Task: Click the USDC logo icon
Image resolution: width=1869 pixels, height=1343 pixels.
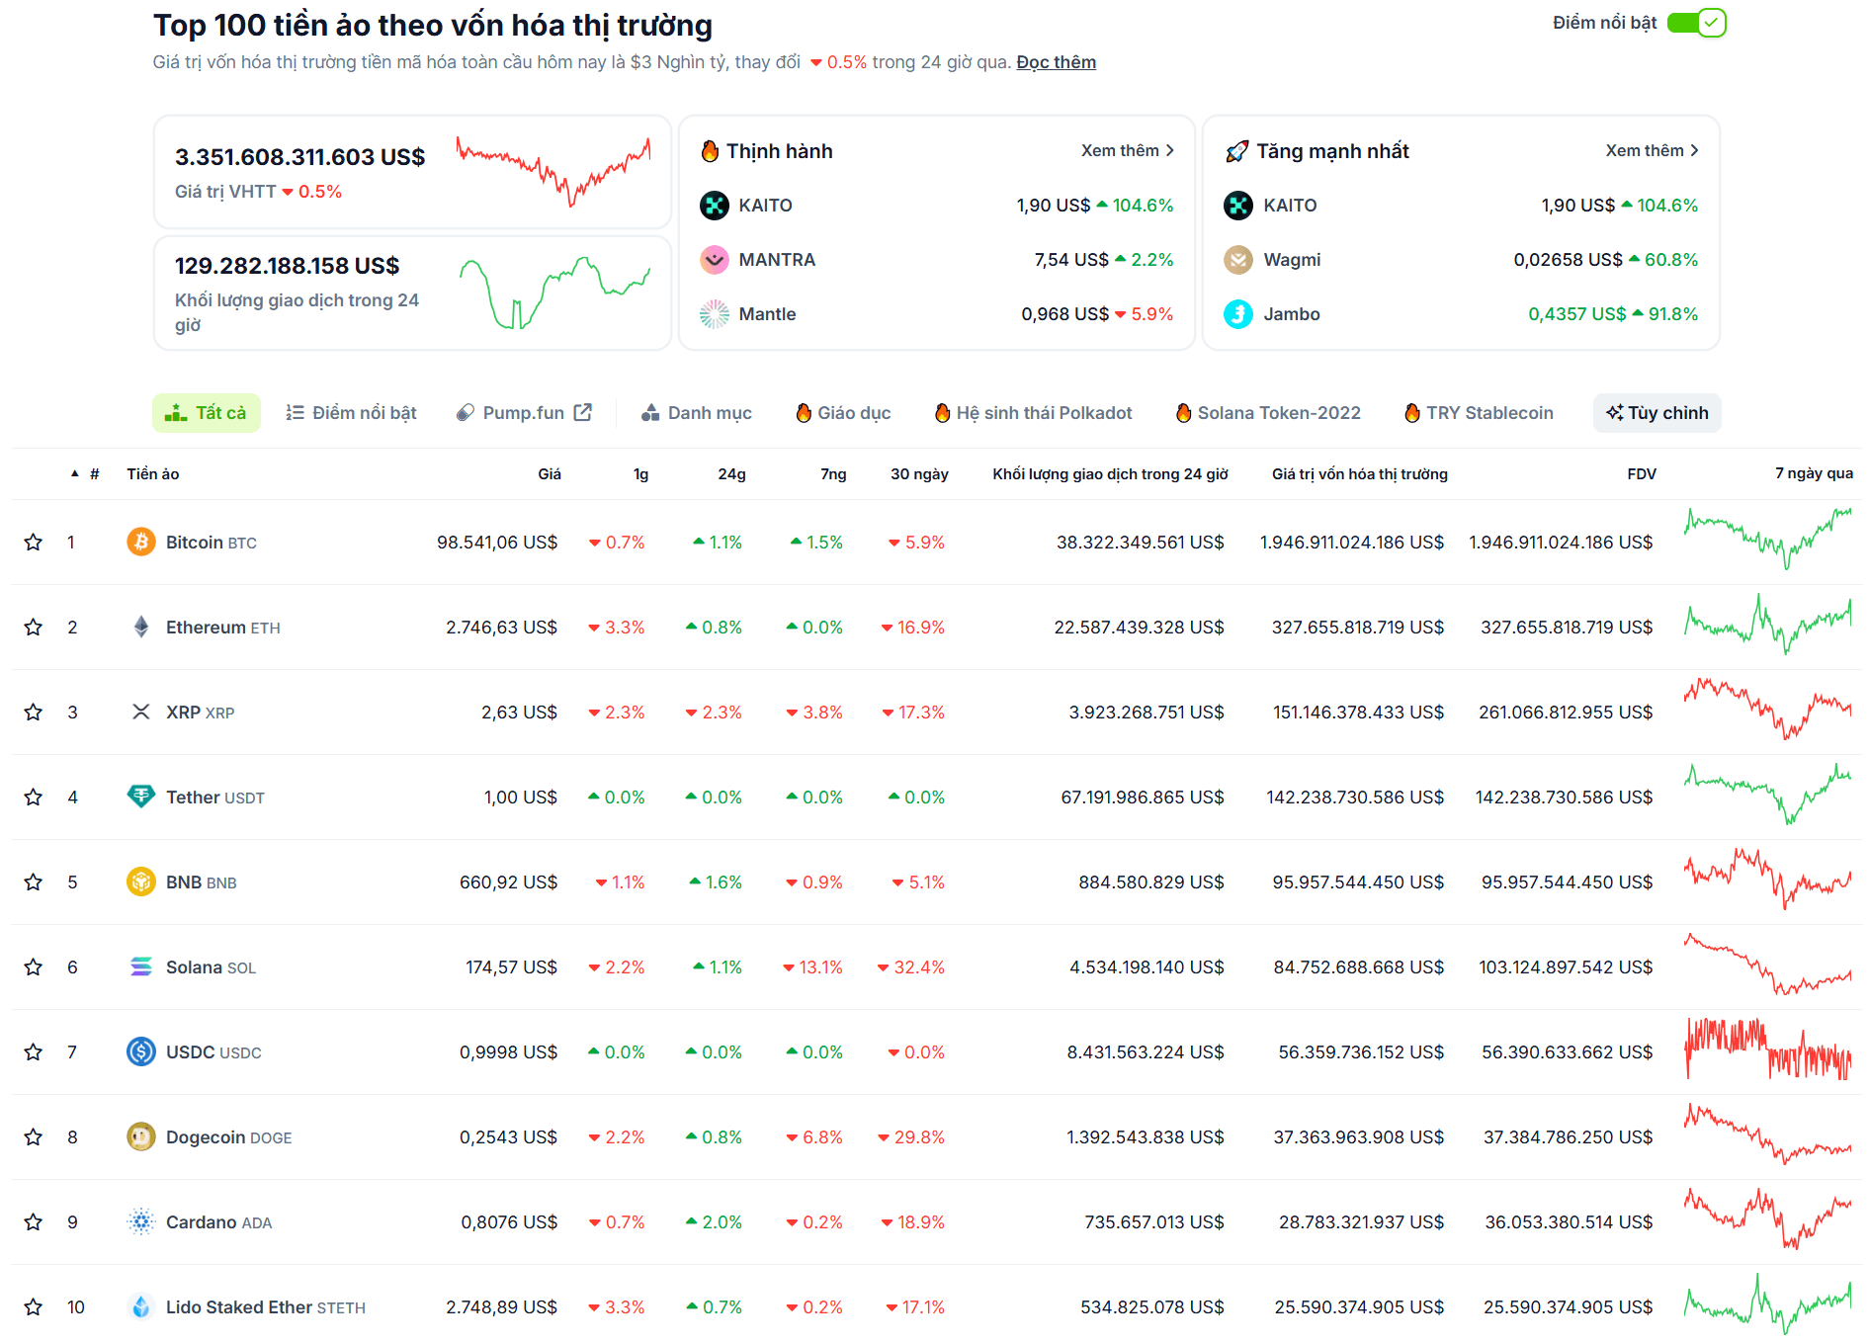Action: coord(141,1051)
